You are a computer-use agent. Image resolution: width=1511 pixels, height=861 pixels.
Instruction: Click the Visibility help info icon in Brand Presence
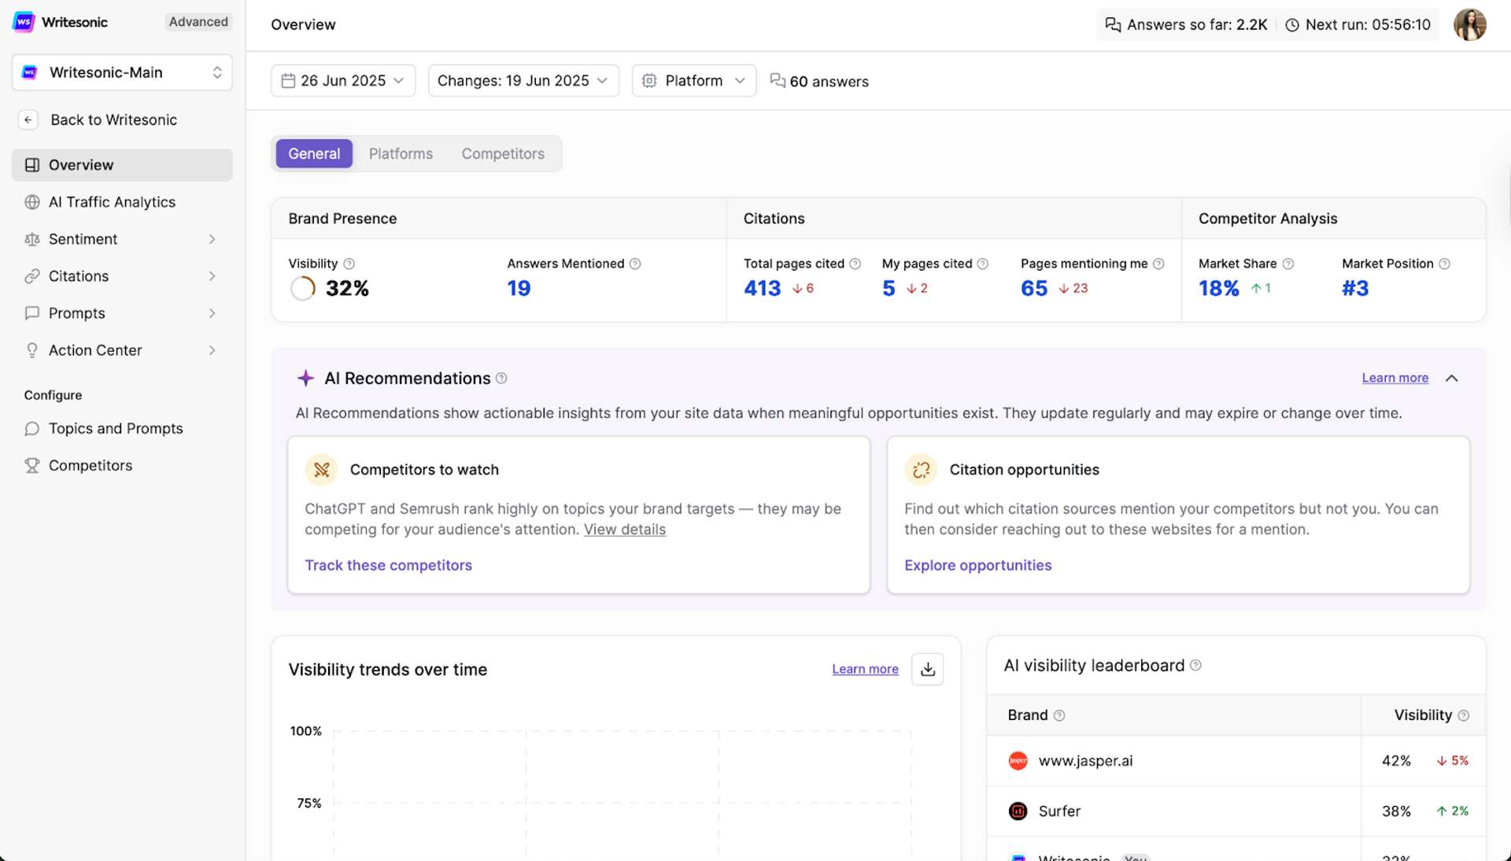click(x=349, y=264)
